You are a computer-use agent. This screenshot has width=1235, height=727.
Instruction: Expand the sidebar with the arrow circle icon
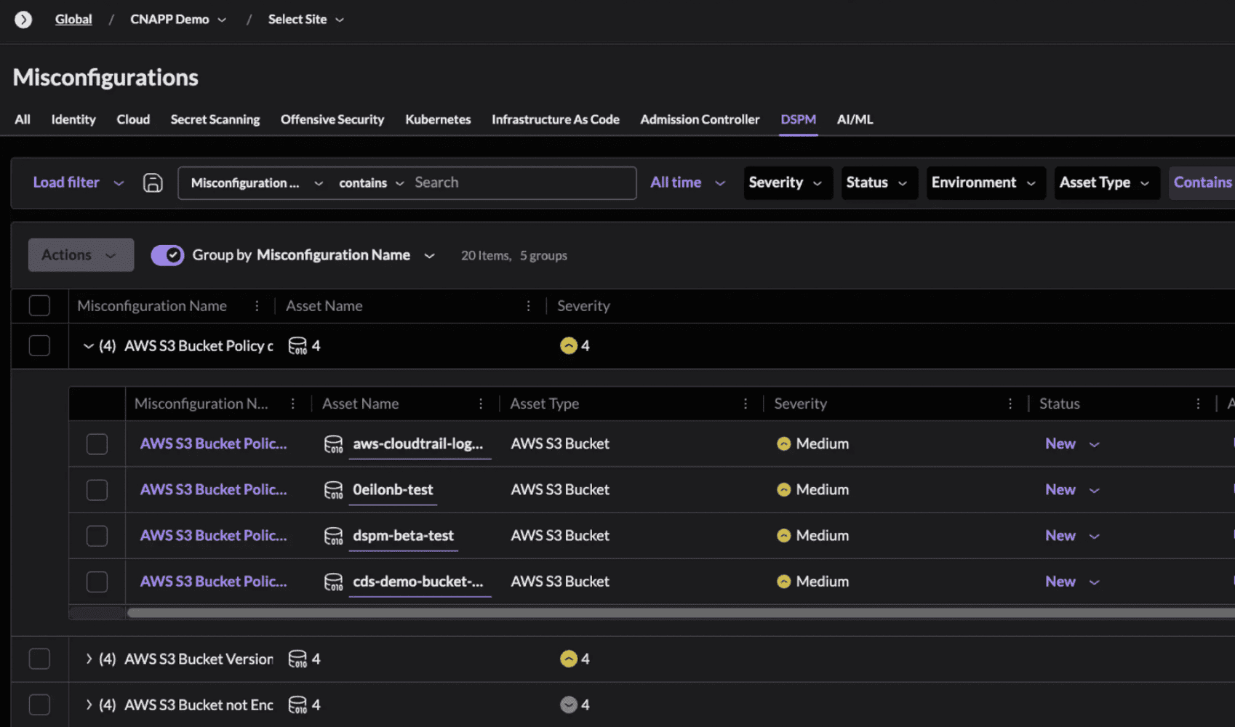(23, 20)
